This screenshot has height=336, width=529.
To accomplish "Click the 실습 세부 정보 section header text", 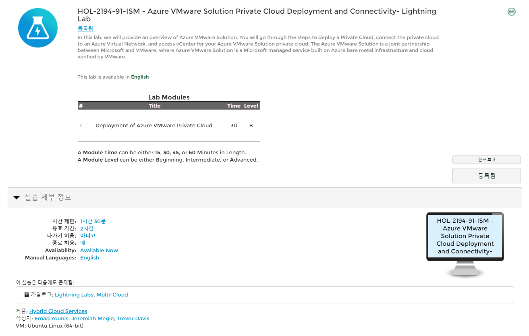I will tap(48, 197).
